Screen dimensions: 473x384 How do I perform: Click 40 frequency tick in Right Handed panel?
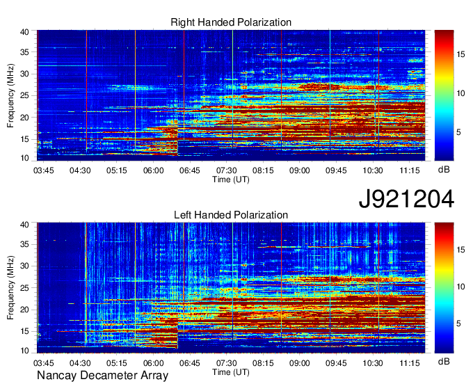[x=24, y=32]
